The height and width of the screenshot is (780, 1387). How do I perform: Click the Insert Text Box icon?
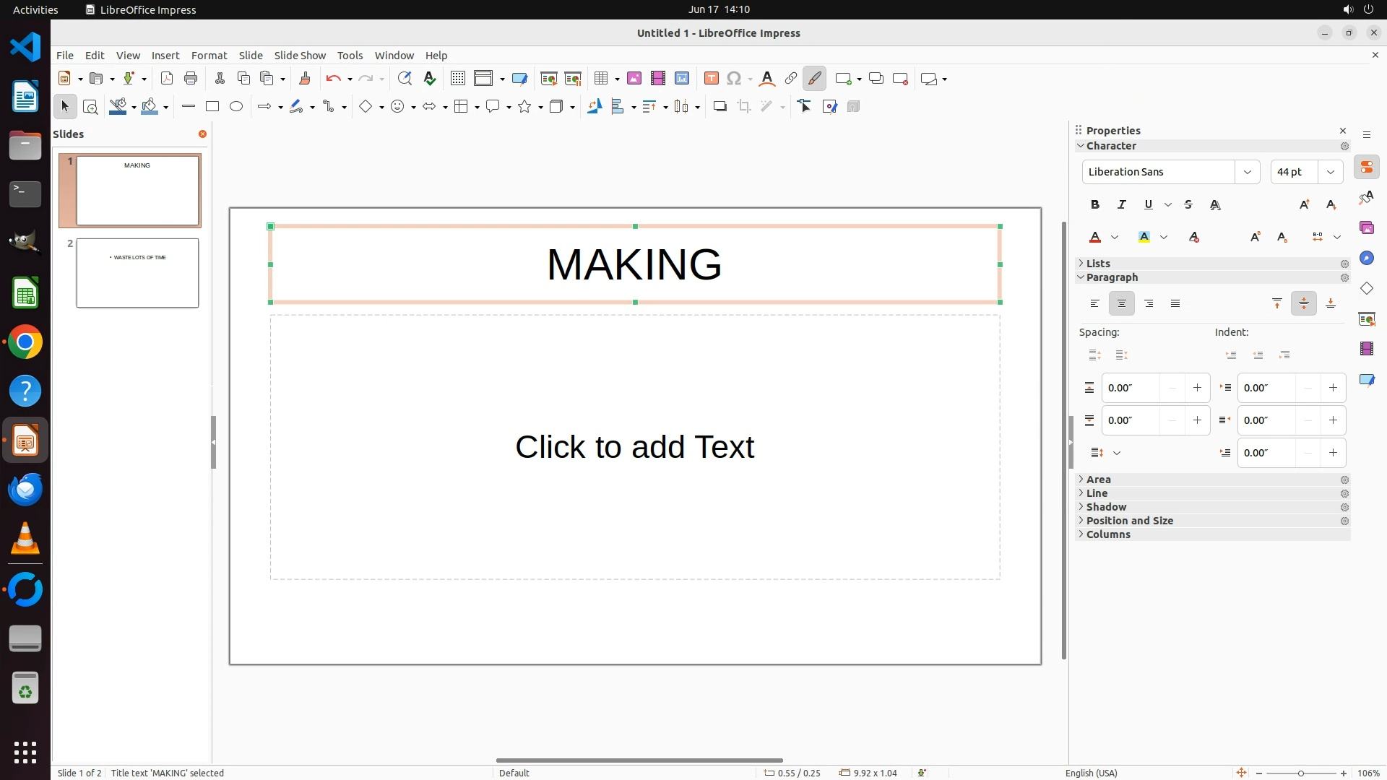pos(711,79)
